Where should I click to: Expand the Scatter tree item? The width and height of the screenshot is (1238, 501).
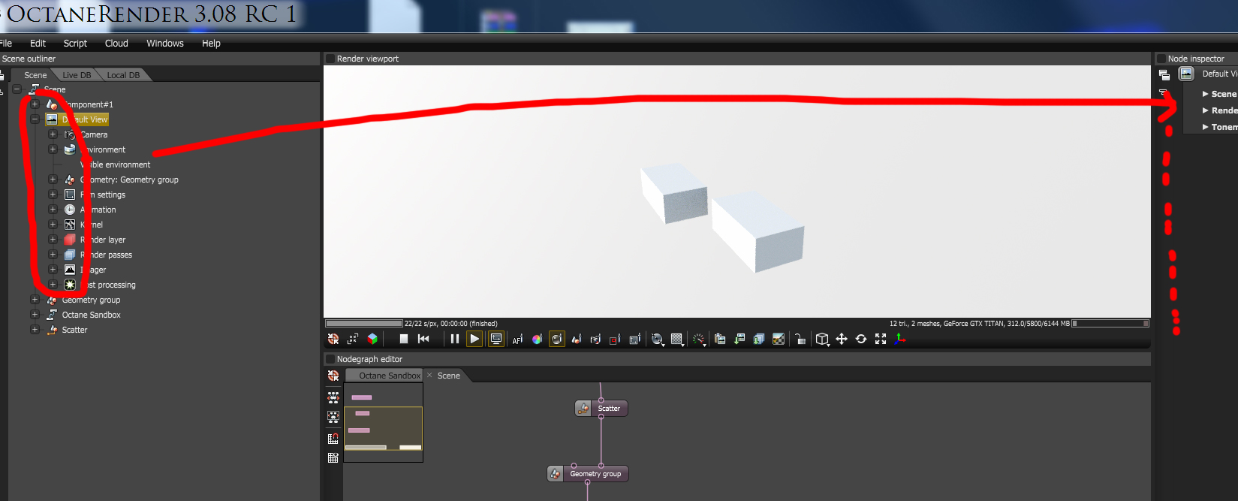click(35, 330)
